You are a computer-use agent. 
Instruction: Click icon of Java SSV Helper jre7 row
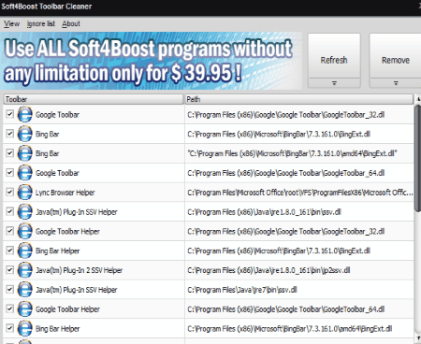pyautogui.click(x=24, y=290)
